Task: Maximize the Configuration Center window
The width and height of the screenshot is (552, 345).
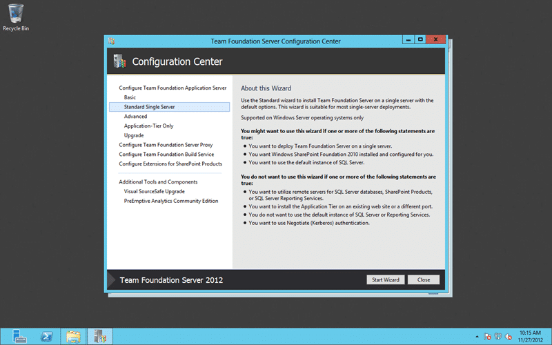Action: click(420, 39)
